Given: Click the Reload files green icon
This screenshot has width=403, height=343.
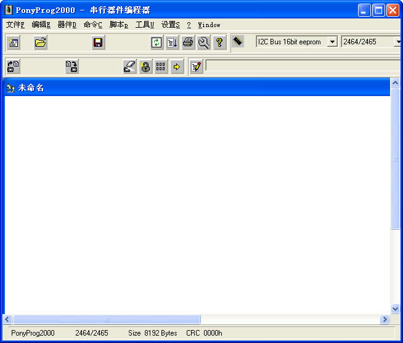Looking at the screenshot, I should (x=157, y=42).
